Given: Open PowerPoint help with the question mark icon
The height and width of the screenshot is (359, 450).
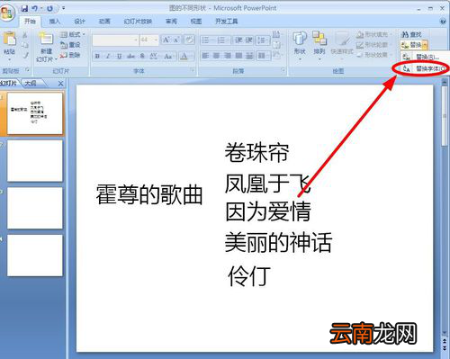Looking at the screenshot, I should 443,22.
